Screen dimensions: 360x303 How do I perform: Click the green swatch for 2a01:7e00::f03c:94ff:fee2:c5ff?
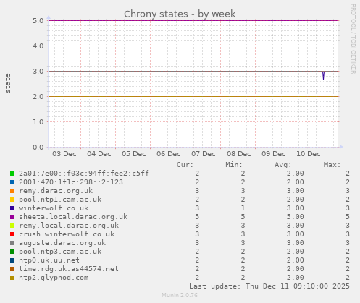pyautogui.click(x=12, y=174)
